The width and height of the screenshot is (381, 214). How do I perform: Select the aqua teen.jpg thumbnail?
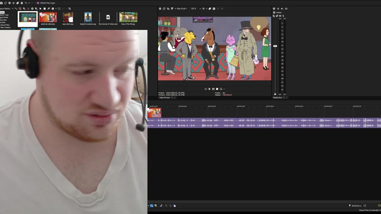68,17
